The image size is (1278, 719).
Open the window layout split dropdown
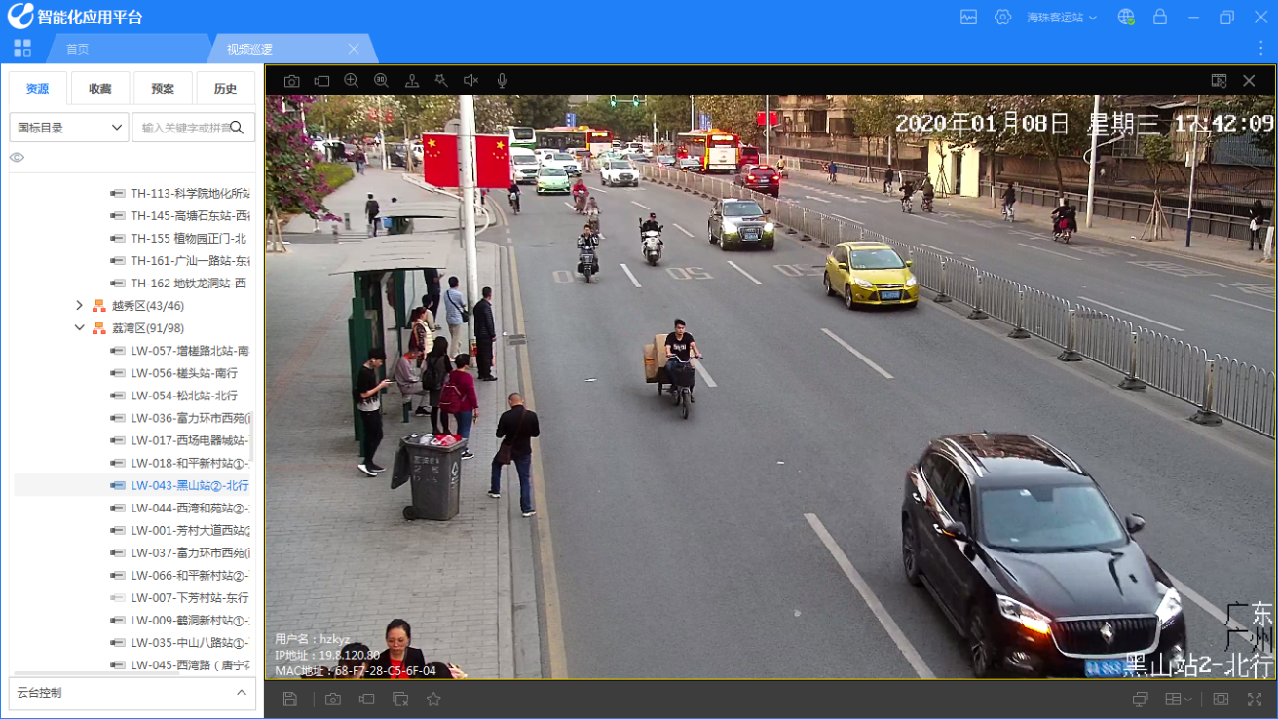coord(1179,700)
